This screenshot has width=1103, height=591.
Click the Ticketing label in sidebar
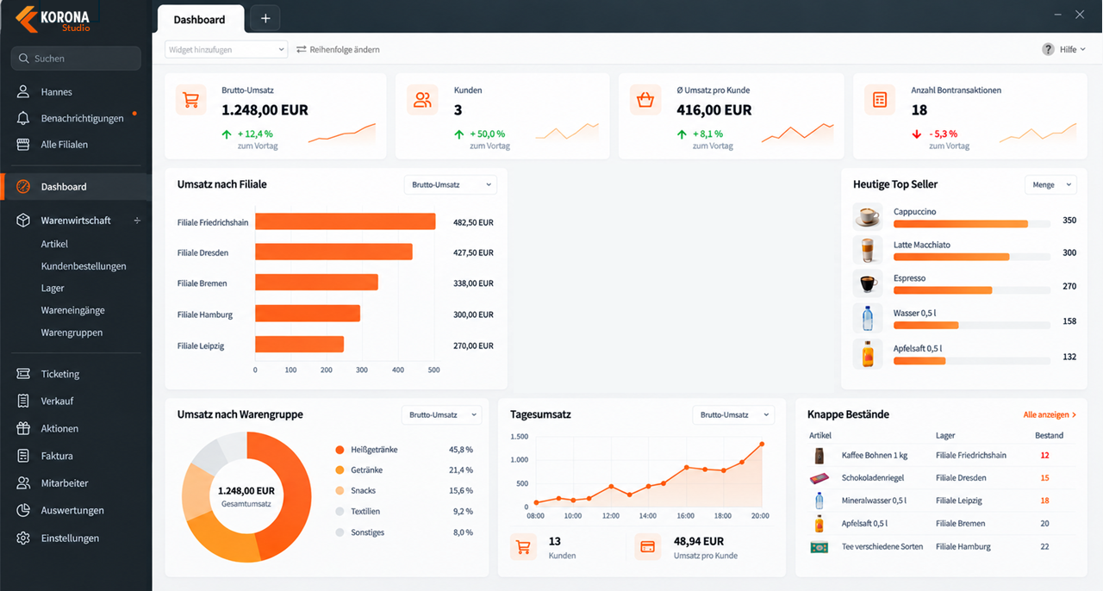(60, 374)
